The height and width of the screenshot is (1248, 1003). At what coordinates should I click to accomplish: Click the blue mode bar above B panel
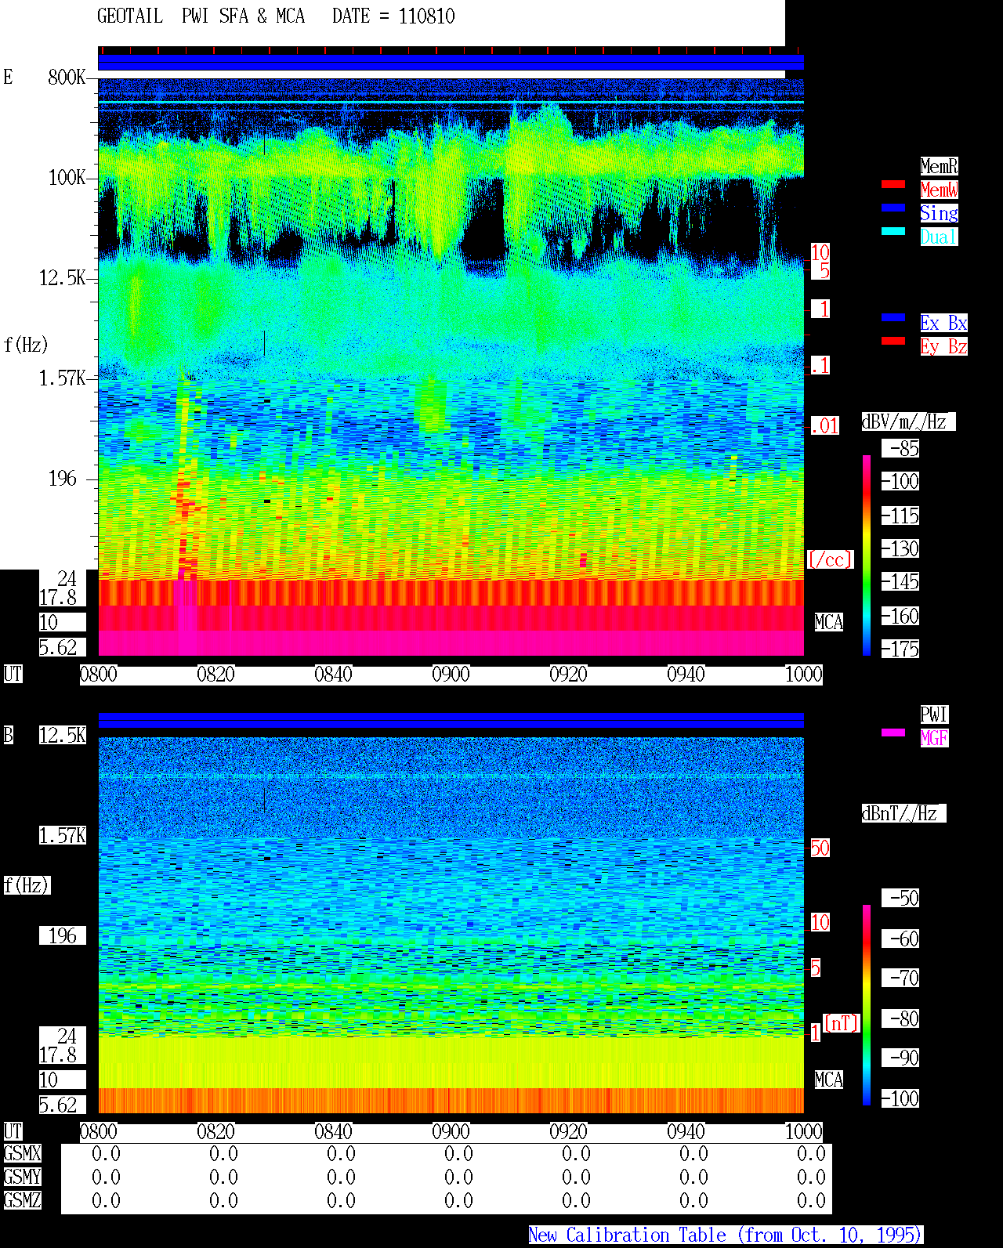click(451, 720)
